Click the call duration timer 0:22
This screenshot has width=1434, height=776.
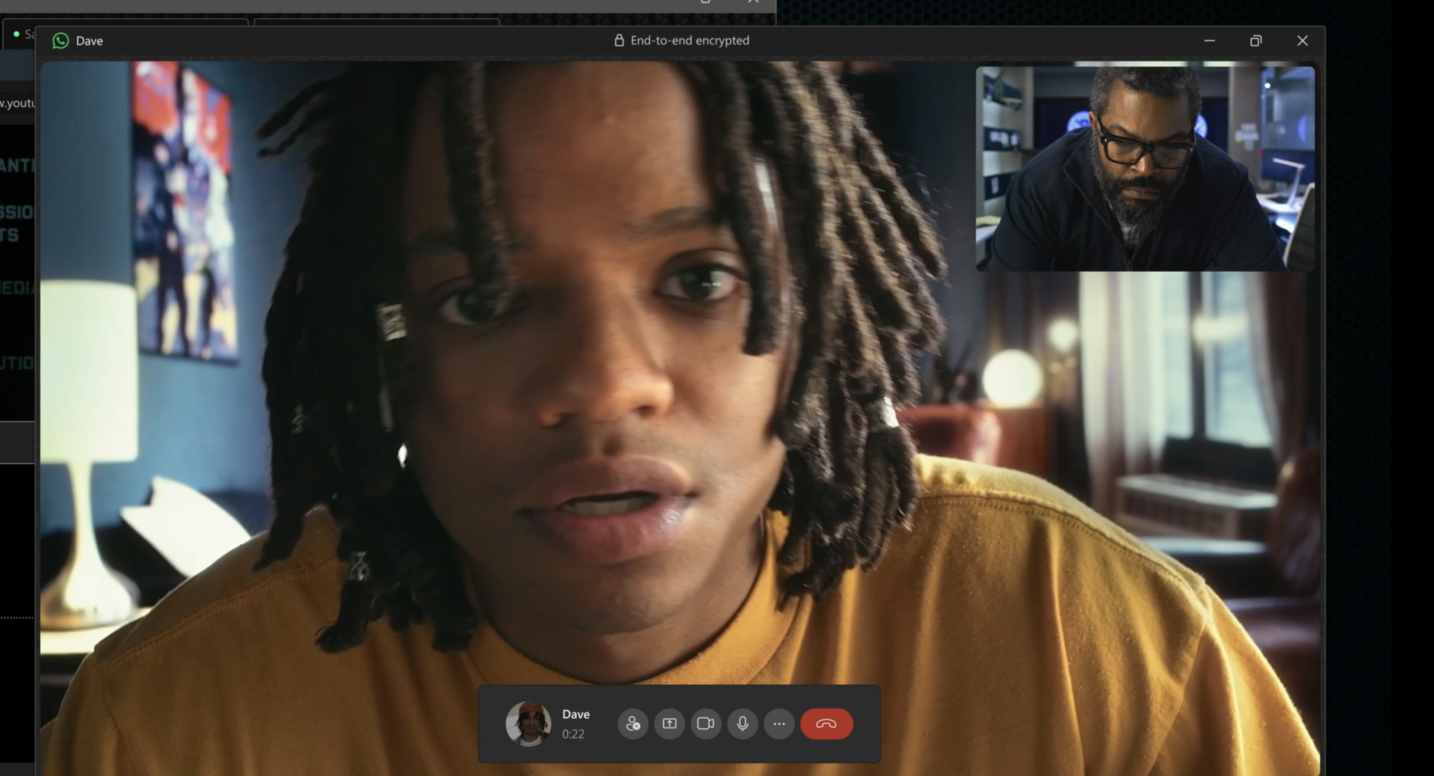click(x=573, y=734)
